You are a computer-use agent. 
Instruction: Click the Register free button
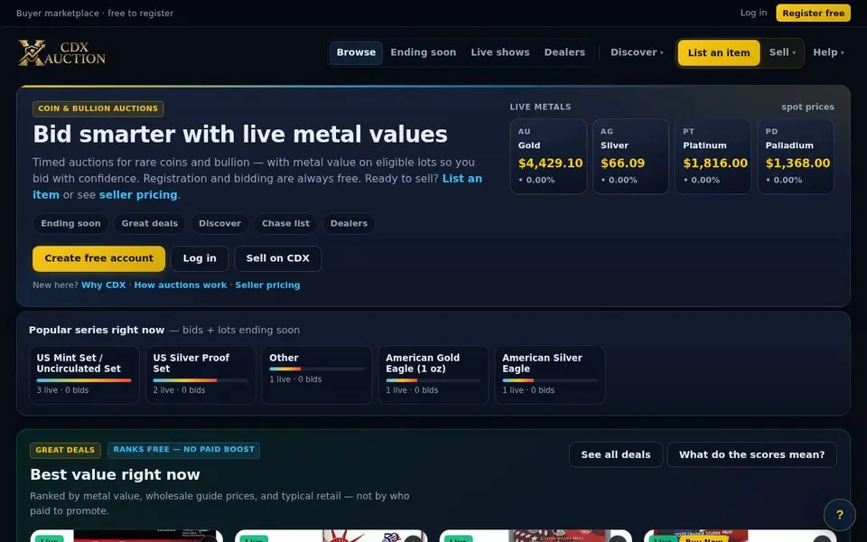tap(813, 13)
